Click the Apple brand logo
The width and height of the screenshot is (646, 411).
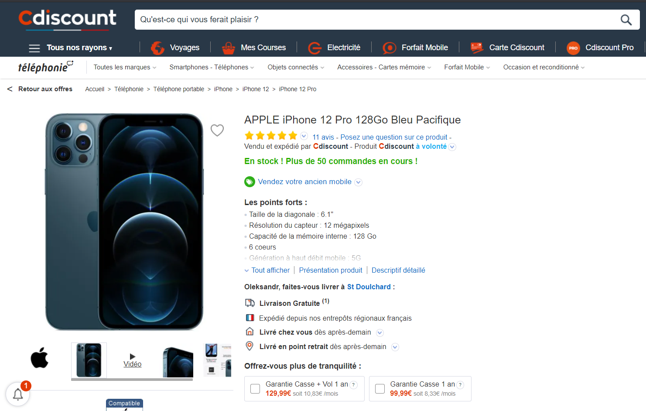(x=39, y=358)
